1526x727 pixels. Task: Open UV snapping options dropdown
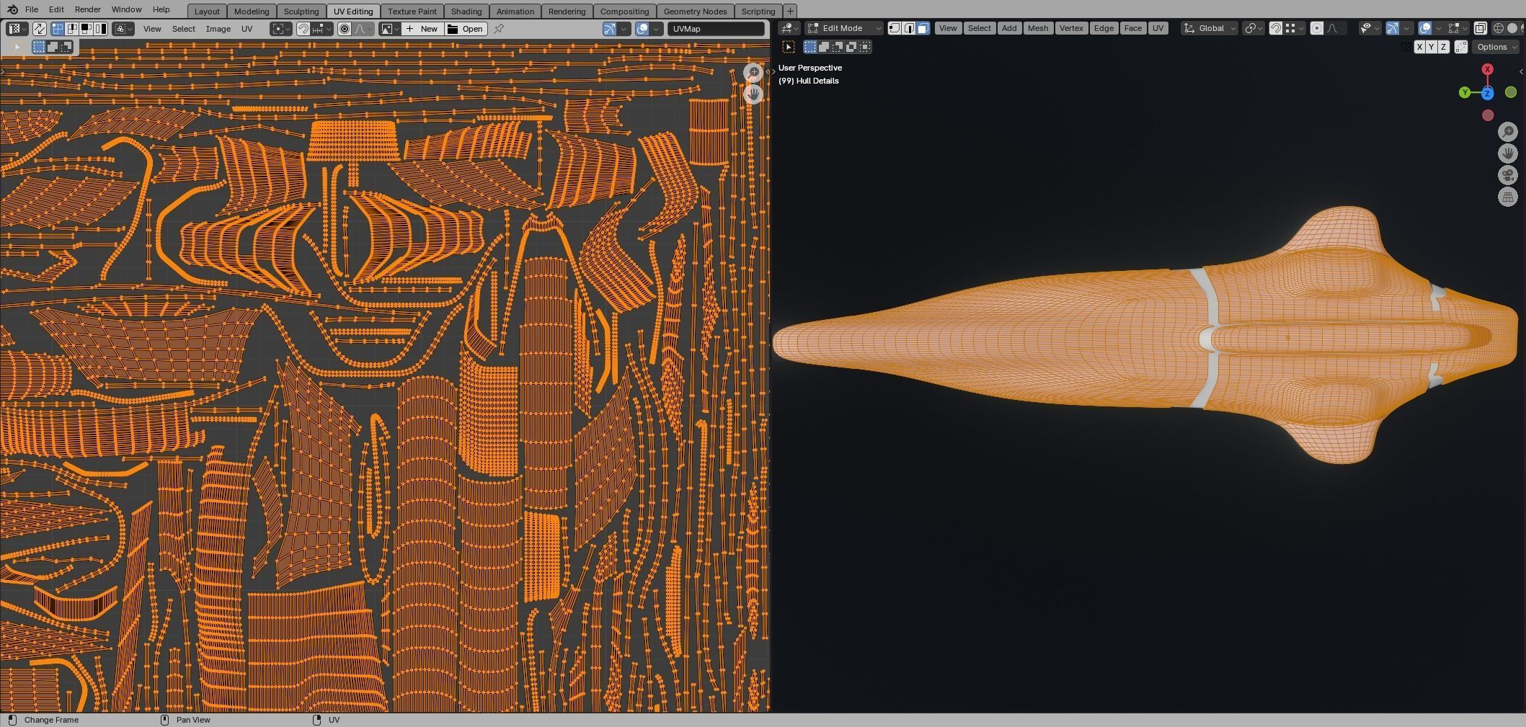tap(321, 29)
